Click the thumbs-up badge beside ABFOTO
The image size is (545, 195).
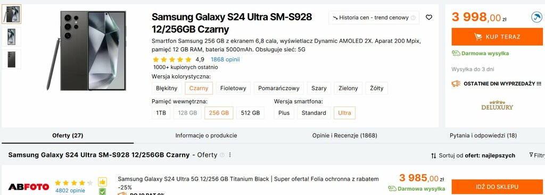pyautogui.click(x=102, y=182)
